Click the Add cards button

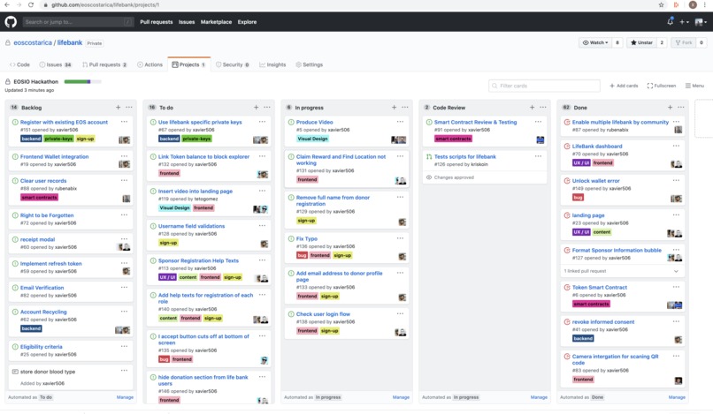click(624, 86)
